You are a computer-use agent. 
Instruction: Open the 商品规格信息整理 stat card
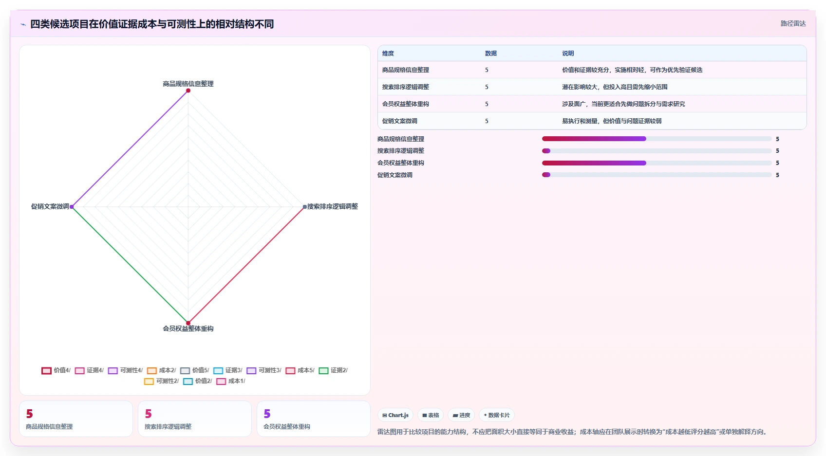point(76,419)
